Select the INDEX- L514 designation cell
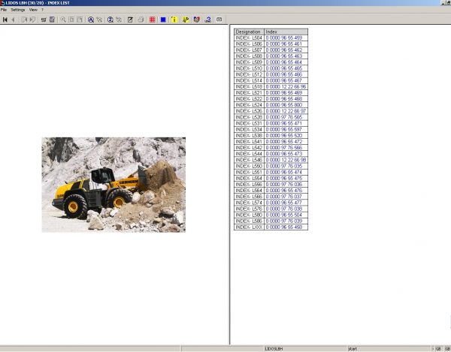 click(249, 80)
